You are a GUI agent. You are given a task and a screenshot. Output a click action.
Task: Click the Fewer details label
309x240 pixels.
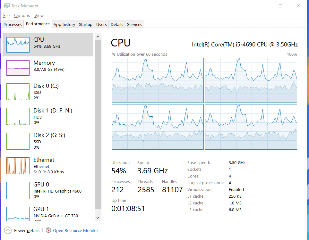tap(27, 230)
